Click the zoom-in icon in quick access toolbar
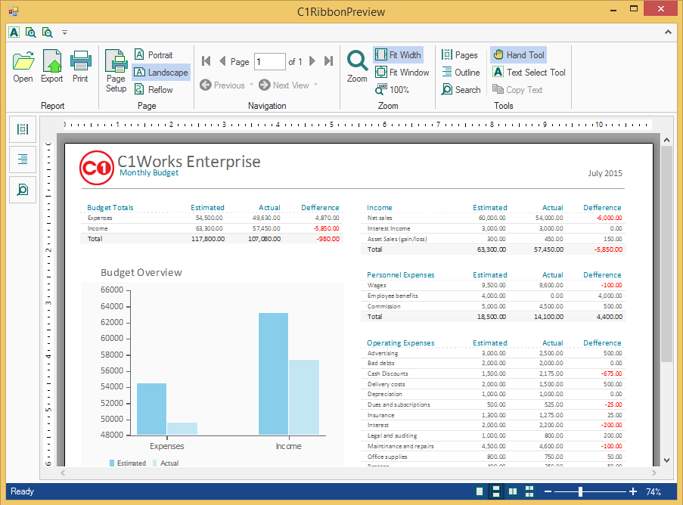Screen dimensions: 683x505 pos(31,33)
